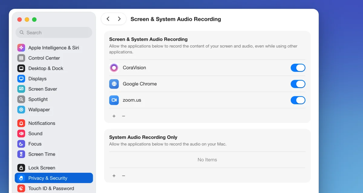Turn off Google Chrome recording toggle

(298, 84)
